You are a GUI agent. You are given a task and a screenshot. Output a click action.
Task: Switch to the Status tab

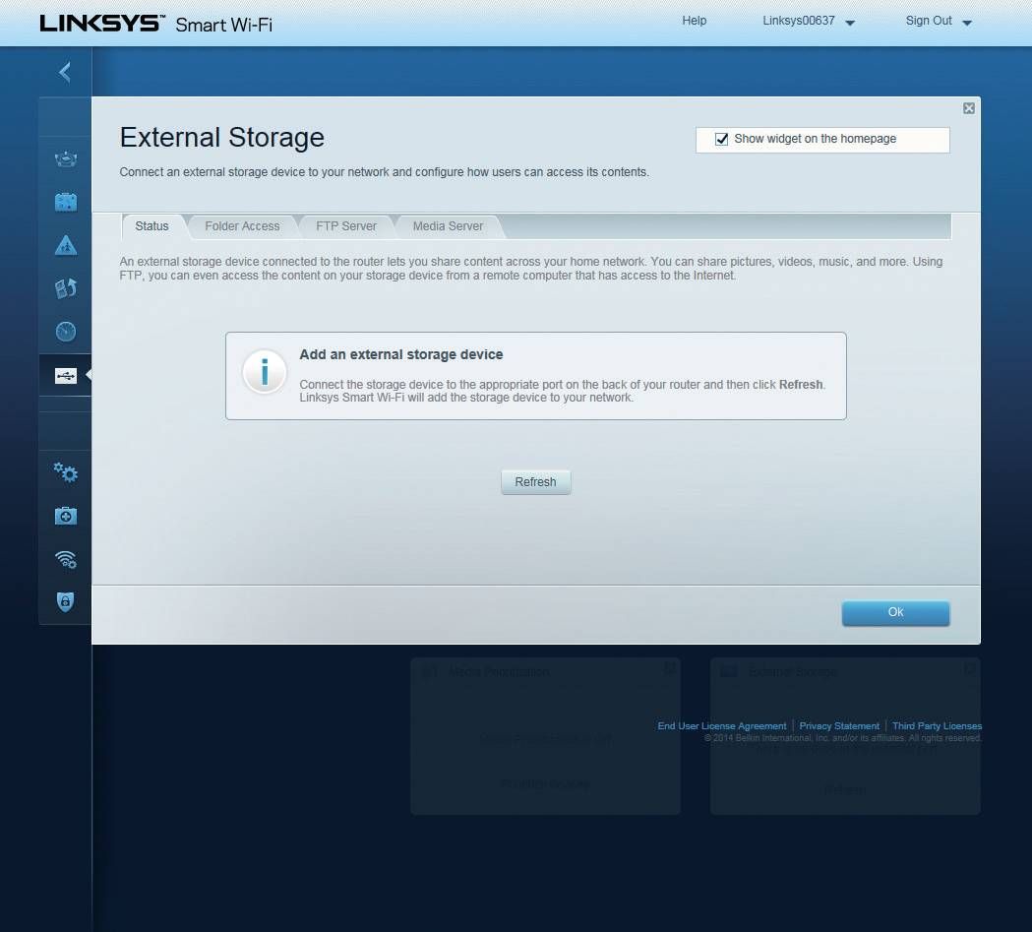[152, 225]
